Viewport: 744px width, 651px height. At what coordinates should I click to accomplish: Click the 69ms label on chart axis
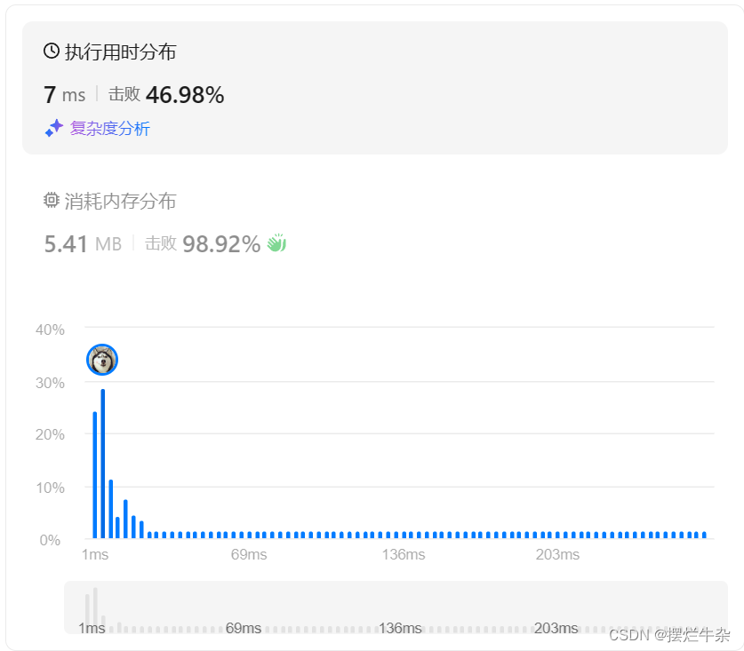click(x=249, y=554)
